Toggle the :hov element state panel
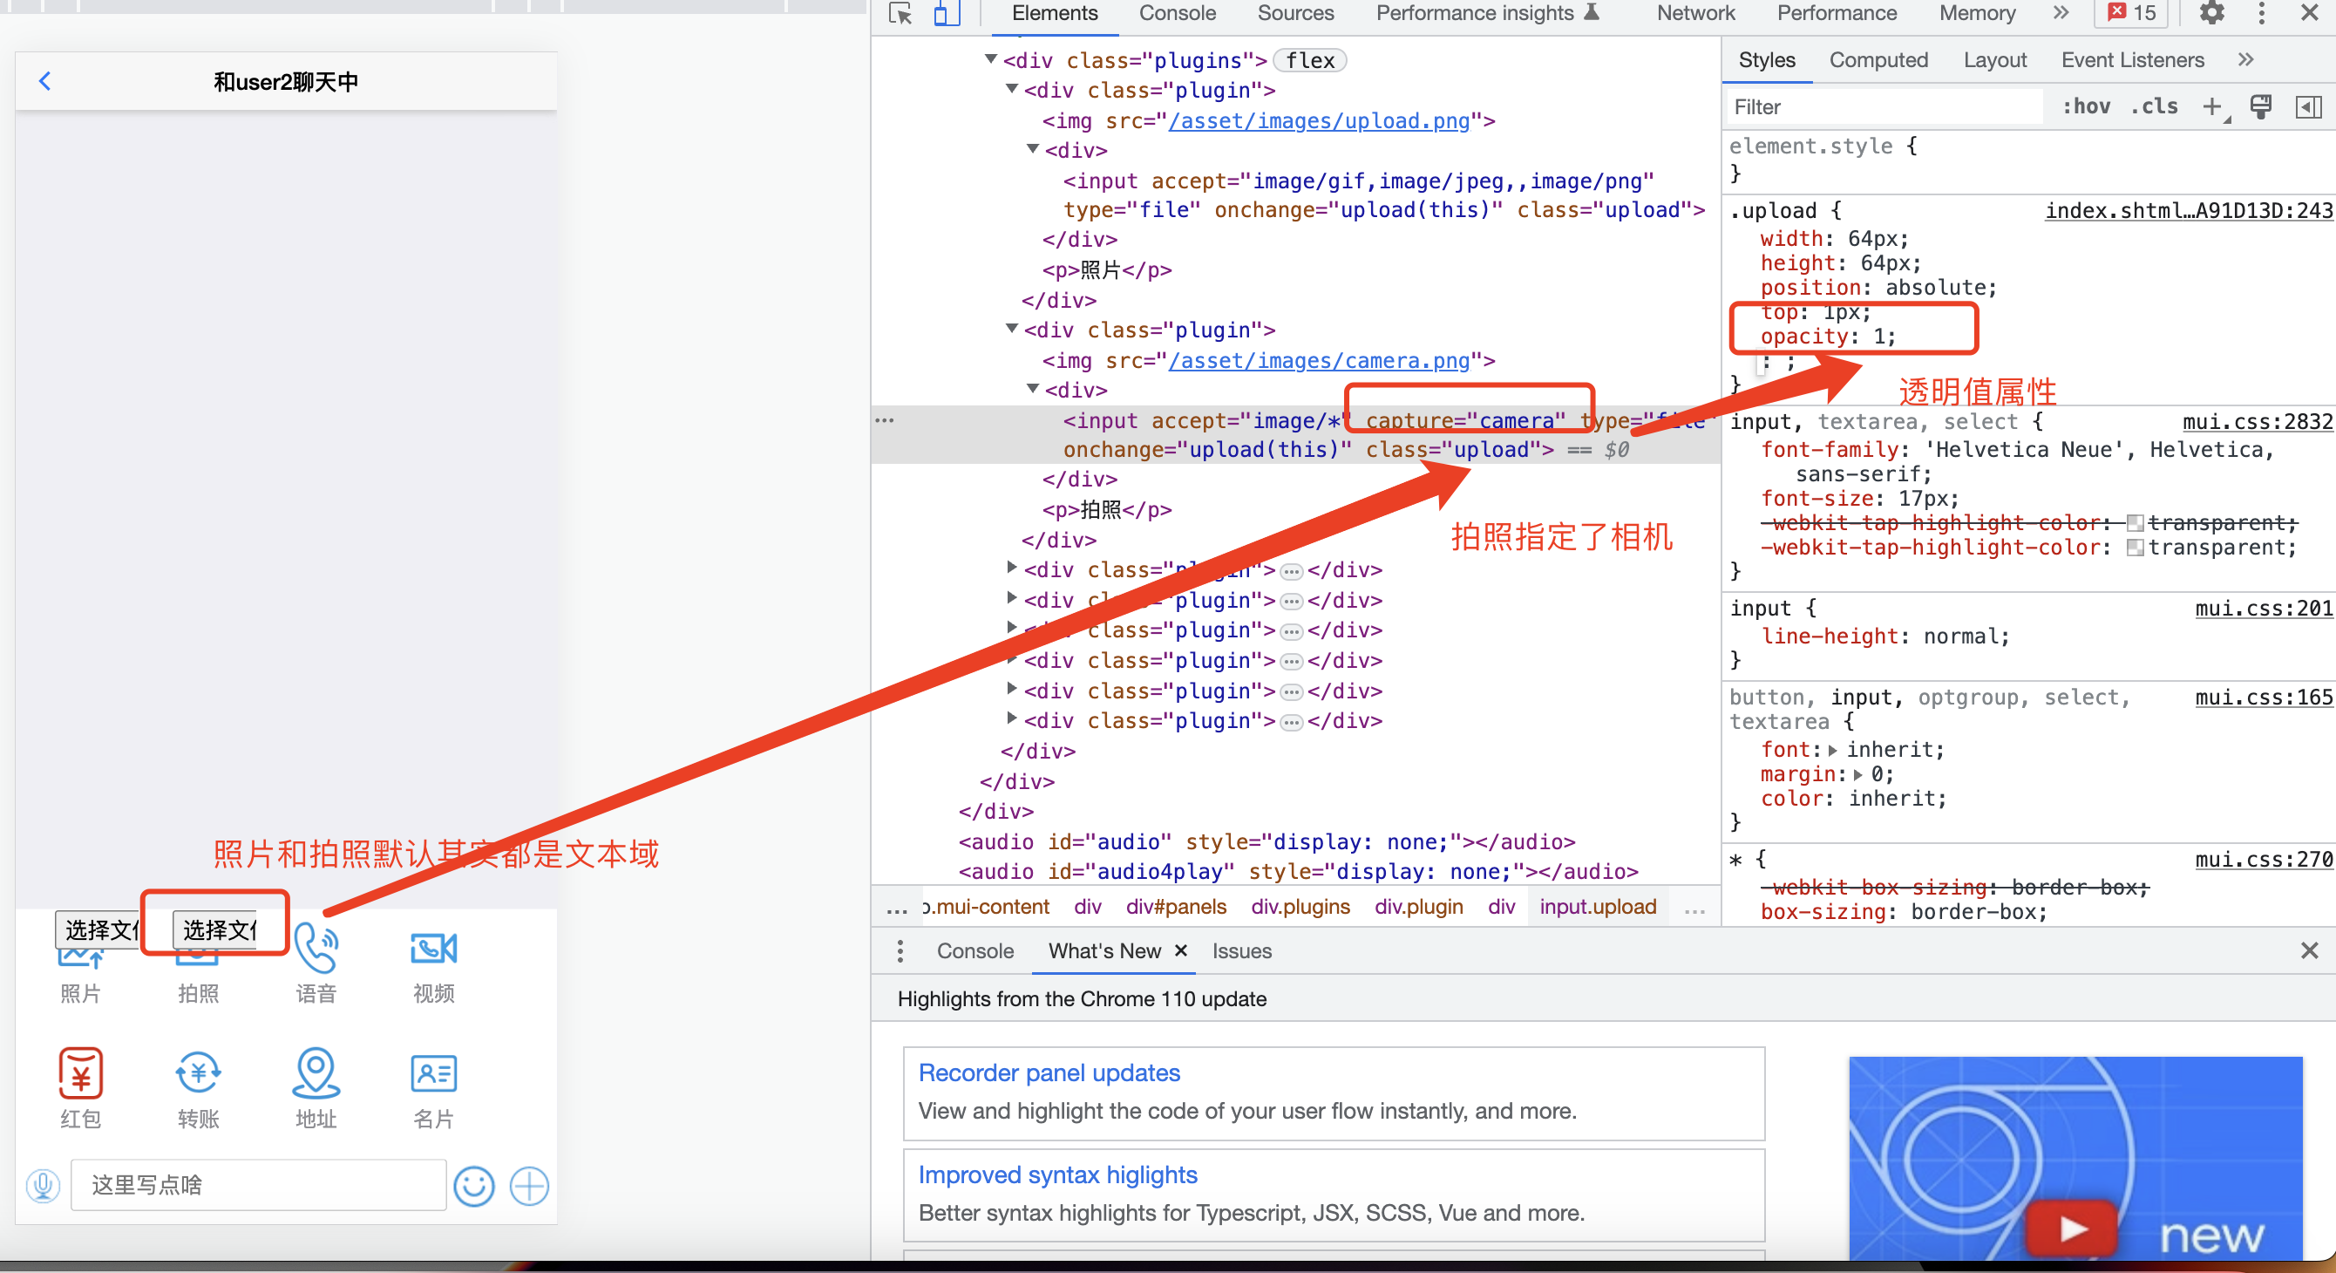2336x1273 pixels. pos(2087,106)
